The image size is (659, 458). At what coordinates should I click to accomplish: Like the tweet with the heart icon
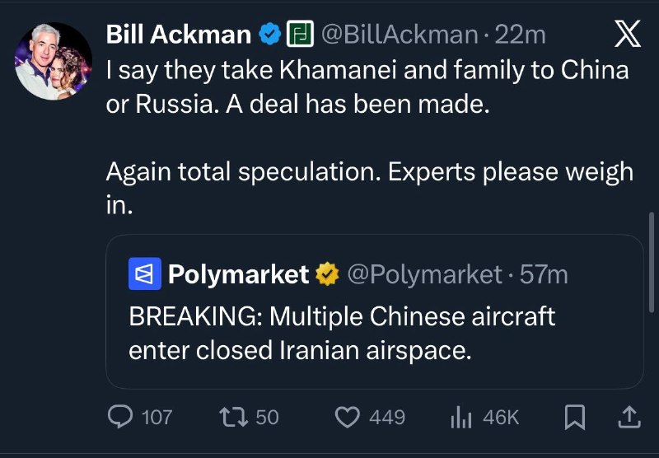(x=349, y=418)
